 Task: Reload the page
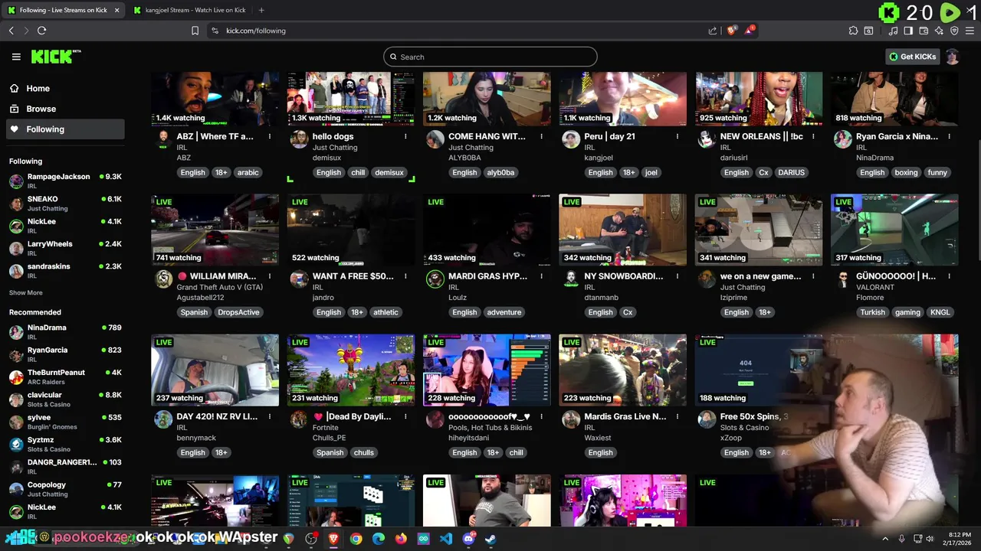(41, 31)
